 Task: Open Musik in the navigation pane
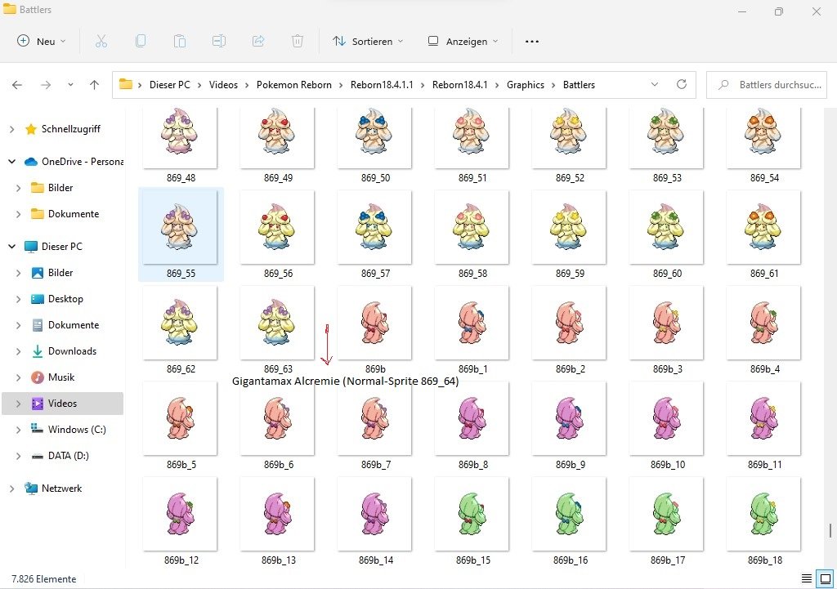60,377
